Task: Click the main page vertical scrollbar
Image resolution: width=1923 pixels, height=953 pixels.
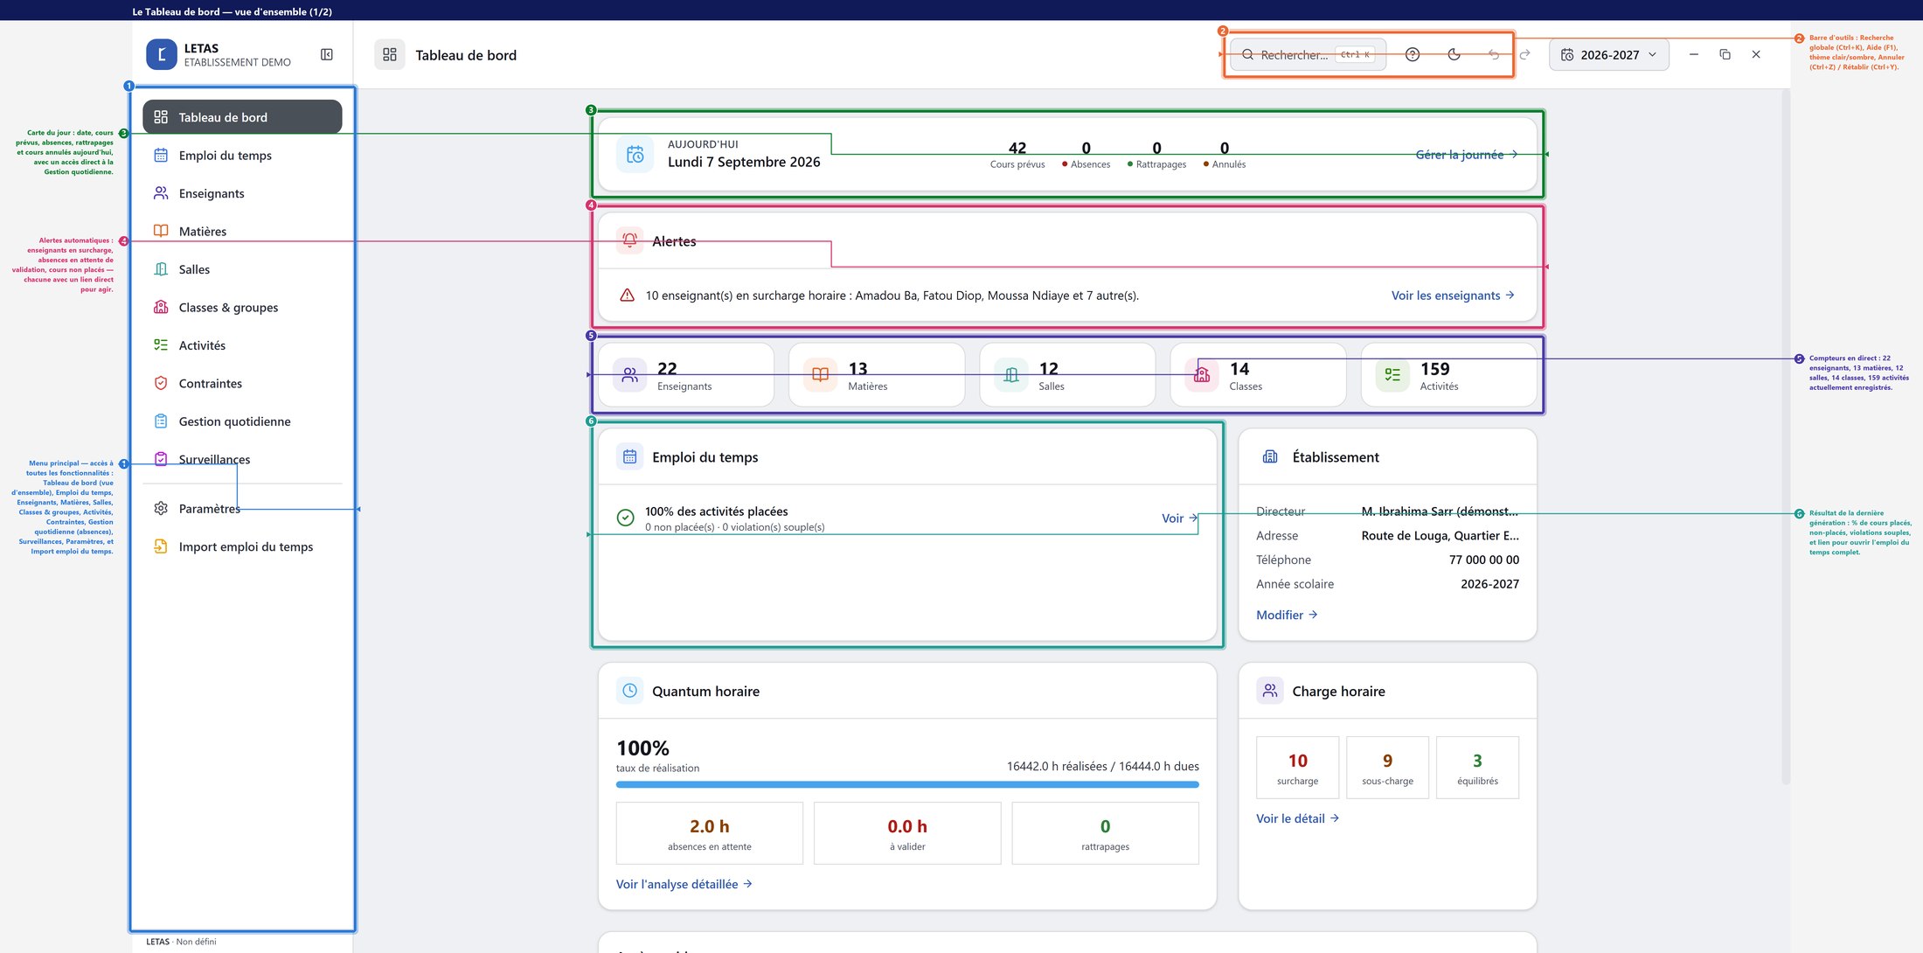Action: pyautogui.click(x=1786, y=437)
